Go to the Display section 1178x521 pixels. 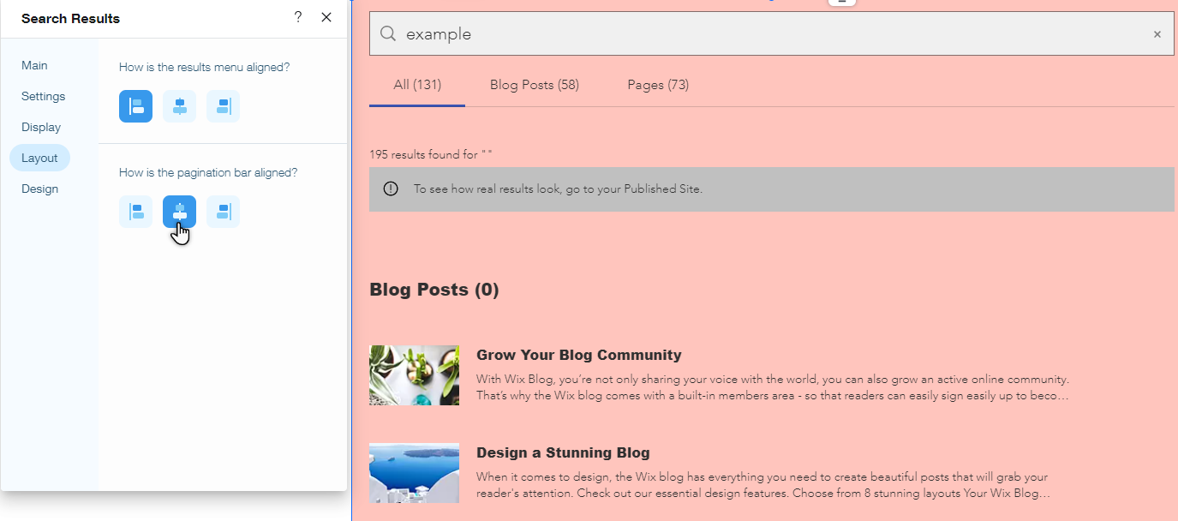(41, 127)
